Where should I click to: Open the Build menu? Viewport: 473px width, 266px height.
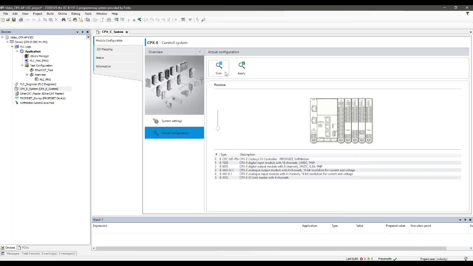[50, 14]
